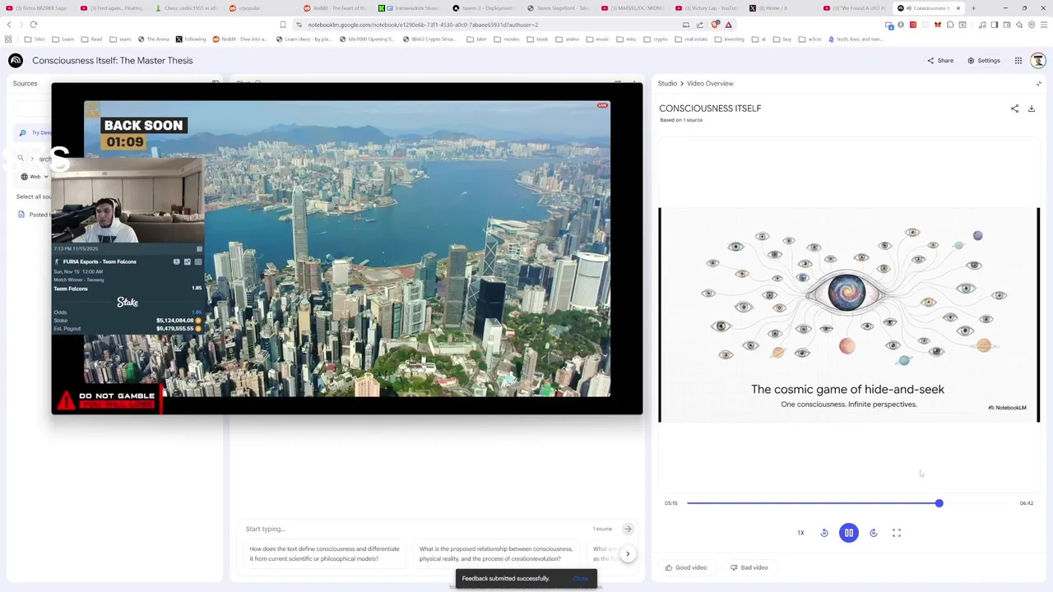
Task: Switch to the We Found A UFO tab
Action: point(857,8)
